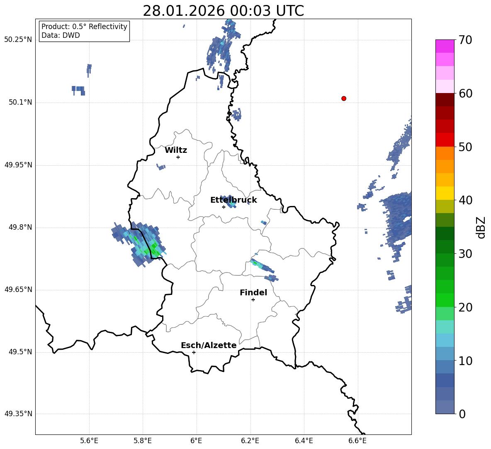This screenshot has height=449, width=491.
Task: Click the red radar site marker dot
Action: click(x=344, y=98)
